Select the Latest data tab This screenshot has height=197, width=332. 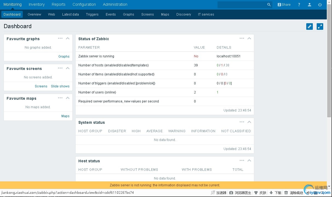coord(70,14)
